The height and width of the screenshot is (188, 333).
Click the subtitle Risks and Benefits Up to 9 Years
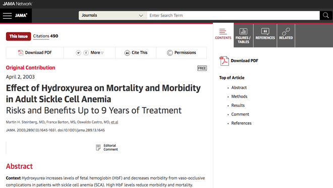tap(94, 111)
